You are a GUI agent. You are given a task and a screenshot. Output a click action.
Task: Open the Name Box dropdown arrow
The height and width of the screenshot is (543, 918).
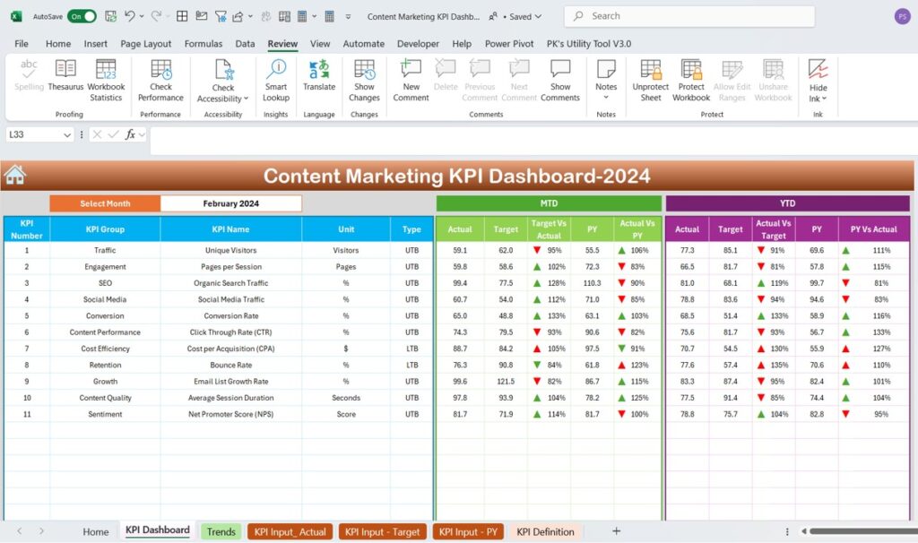coord(66,134)
